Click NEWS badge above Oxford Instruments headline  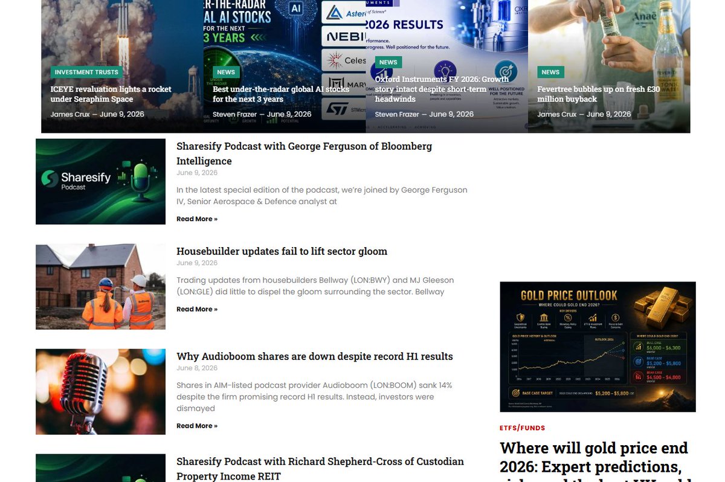[x=388, y=62]
